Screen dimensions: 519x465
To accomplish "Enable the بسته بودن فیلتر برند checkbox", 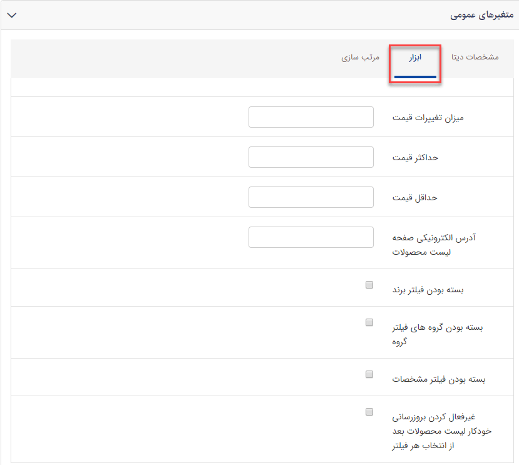I will pyautogui.click(x=369, y=284).
